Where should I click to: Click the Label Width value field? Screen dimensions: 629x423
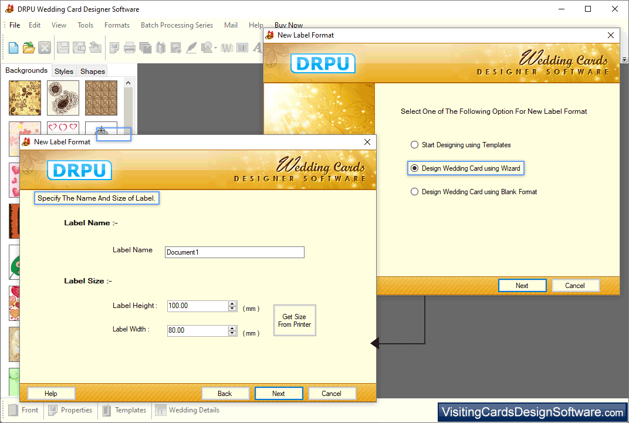pyautogui.click(x=197, y=330)
